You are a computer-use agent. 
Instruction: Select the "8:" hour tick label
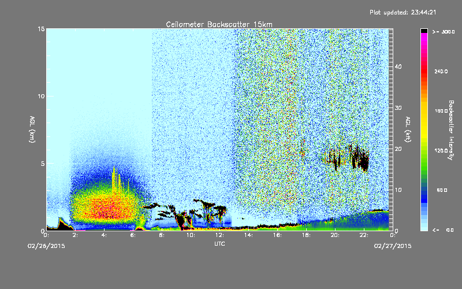pyautogui.click(x=162, y=235)
